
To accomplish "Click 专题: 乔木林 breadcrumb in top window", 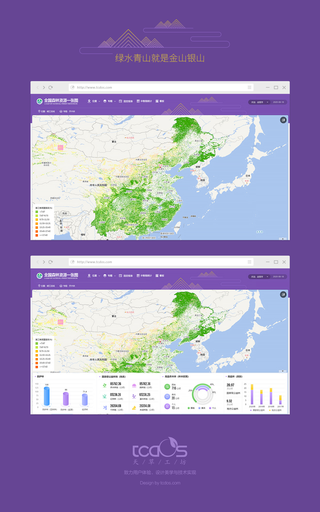I will click(x=67, y=111).
